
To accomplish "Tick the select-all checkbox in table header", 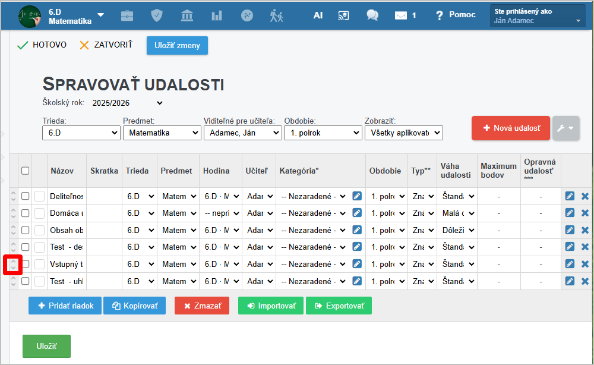I will tap(25, 171).
